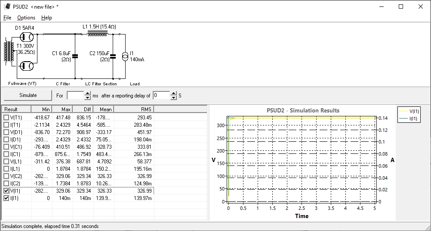The height and width of the screenshot is (231, 431).
Task: Select the D1 5AR4 upper rectifier diode symbol
Action: click(27, 37)
